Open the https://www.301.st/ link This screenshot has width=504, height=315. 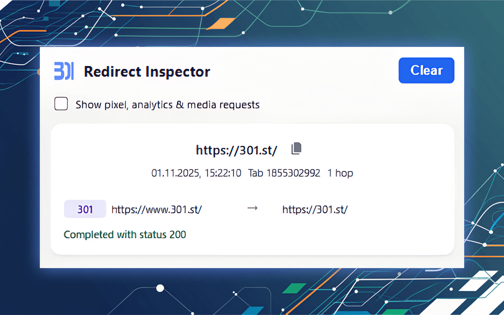pos(157,209)
